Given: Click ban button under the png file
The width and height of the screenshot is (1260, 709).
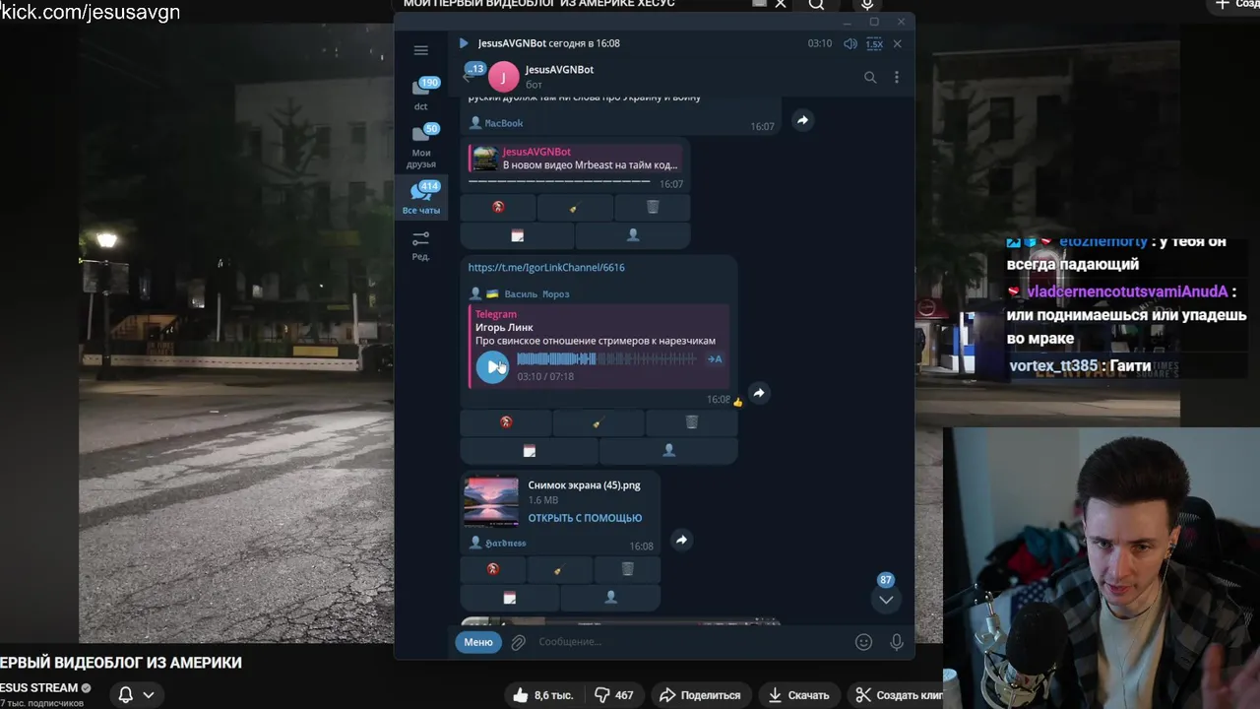Looking at the screenshot, I should (x=493, y=569).
